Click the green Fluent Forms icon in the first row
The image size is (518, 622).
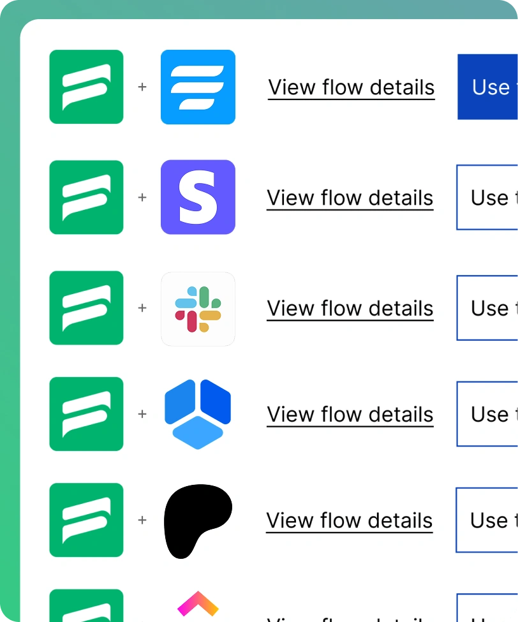(x=86, y=87)
